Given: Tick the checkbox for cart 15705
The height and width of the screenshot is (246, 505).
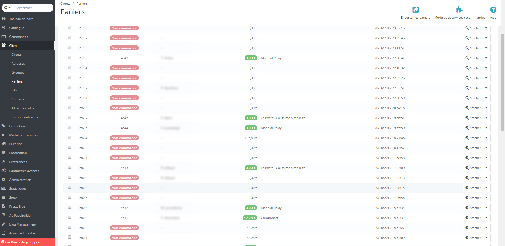Looking at the screenshot, I should 70,58.
